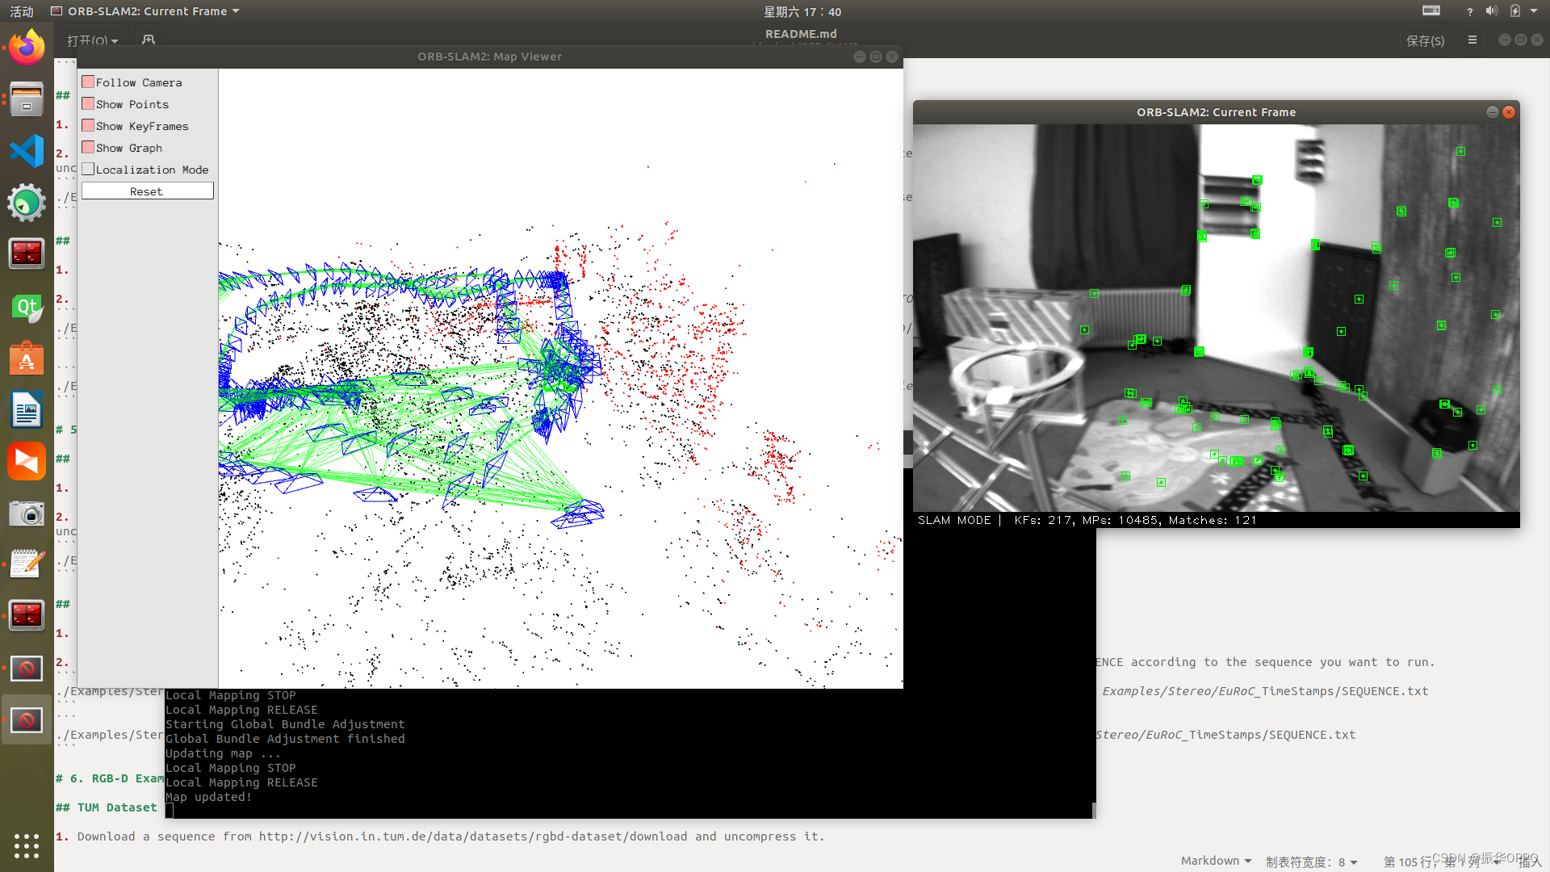Close the Map Viewer window
The width and height of the screenshot is (1550, 872).
tap(892, 57)
